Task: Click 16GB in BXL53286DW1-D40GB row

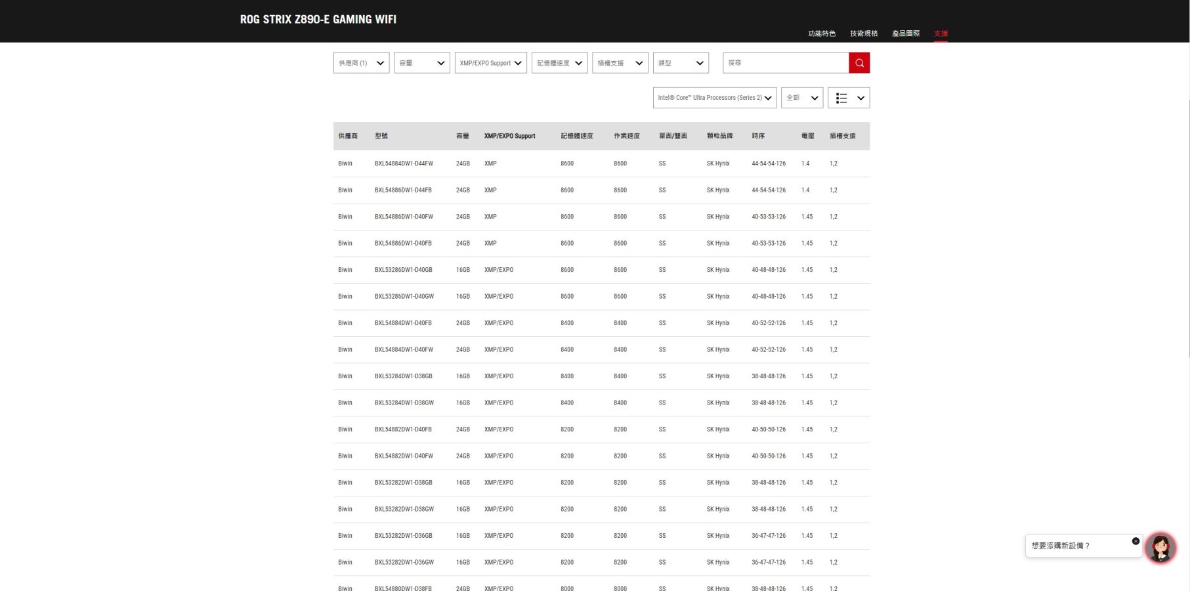Action: tap(463, 270)
